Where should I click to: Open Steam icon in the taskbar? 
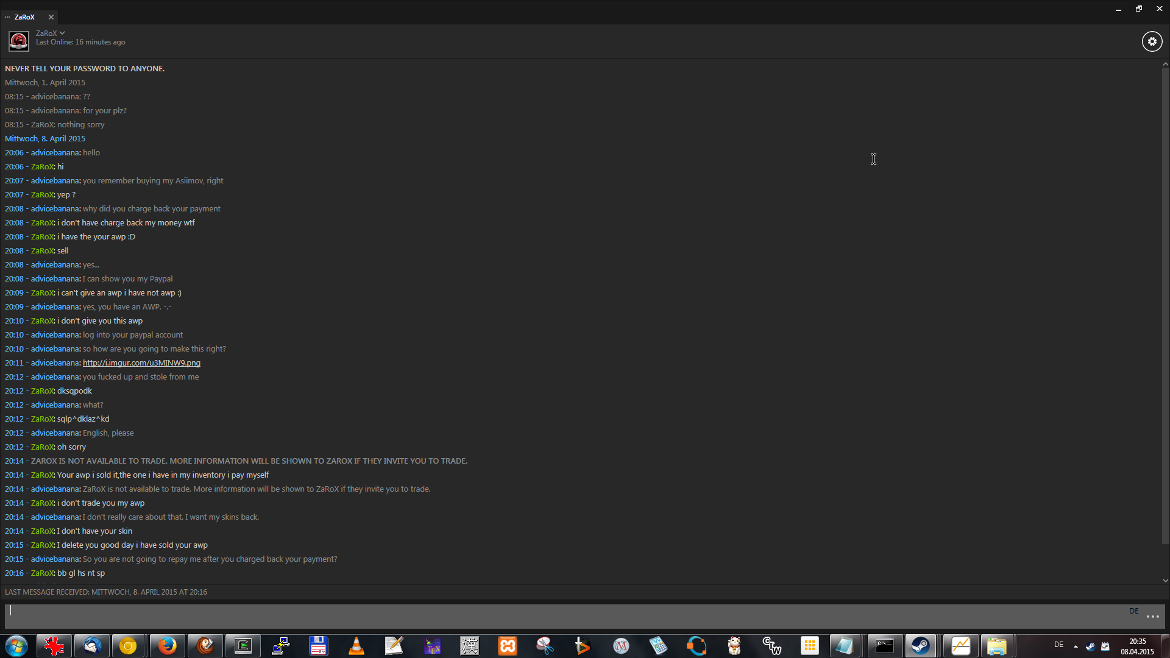[920, 646]
